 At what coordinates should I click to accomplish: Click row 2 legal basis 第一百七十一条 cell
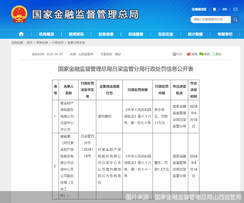click(x=138, y=166)
